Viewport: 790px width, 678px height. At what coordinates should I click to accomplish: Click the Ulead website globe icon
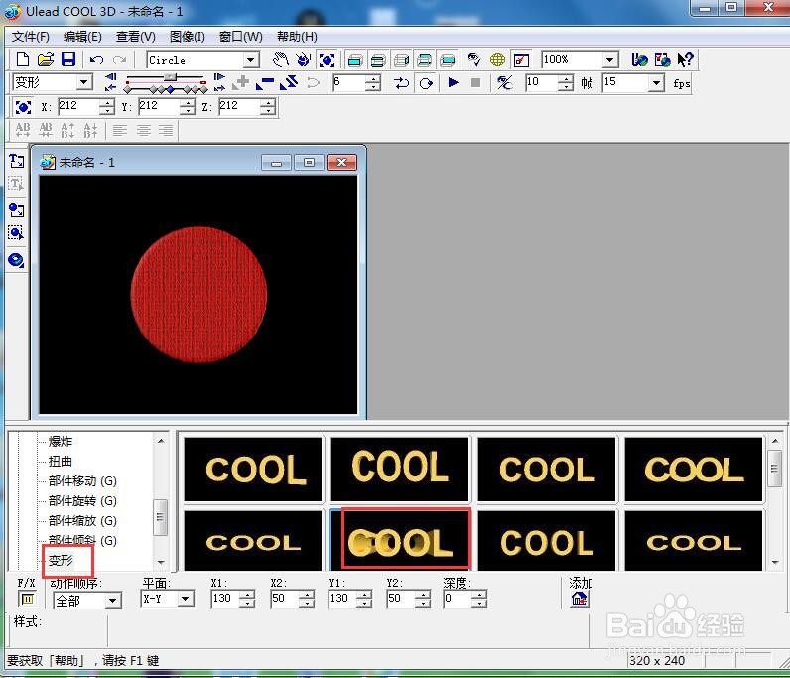point(639,59)
